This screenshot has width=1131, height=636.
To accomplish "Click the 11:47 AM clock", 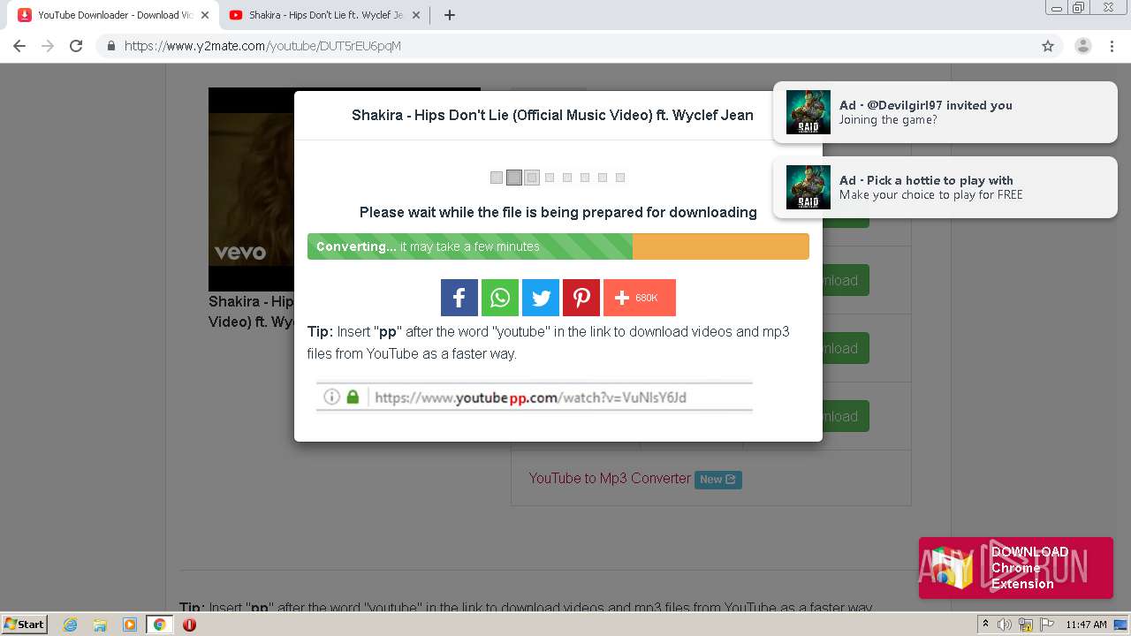I will click(1086, 625).
